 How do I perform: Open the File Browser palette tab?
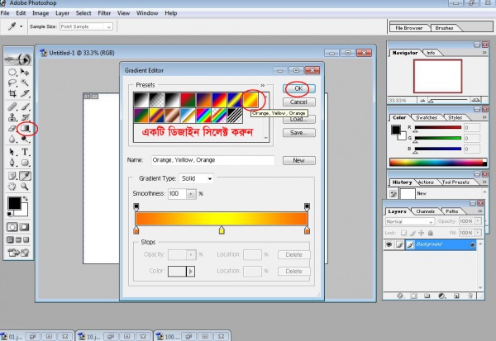[409, 28]
